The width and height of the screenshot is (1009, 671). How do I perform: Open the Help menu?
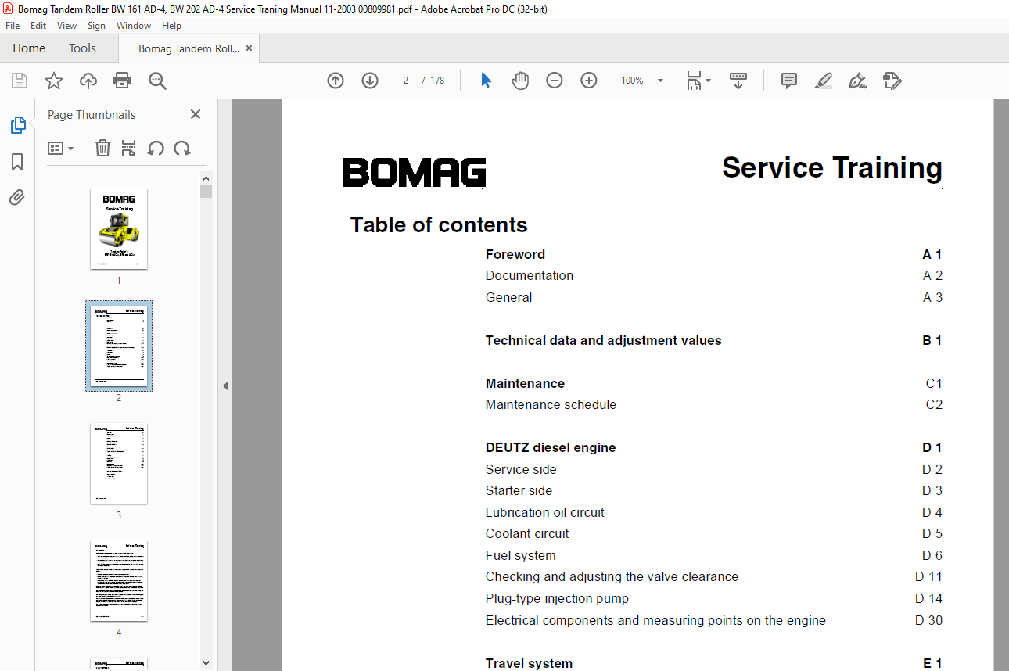coord(171,26)
